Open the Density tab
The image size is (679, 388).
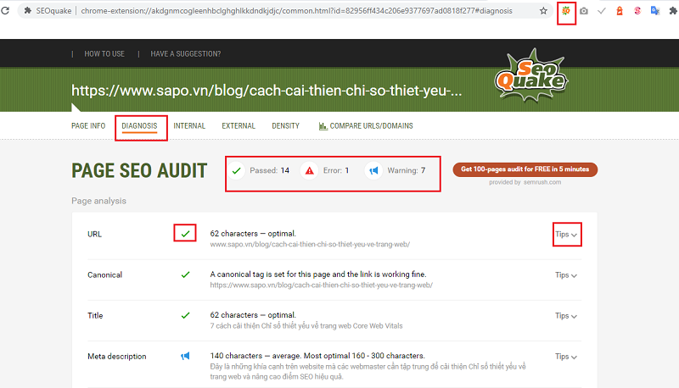click(x=285, y=125)
